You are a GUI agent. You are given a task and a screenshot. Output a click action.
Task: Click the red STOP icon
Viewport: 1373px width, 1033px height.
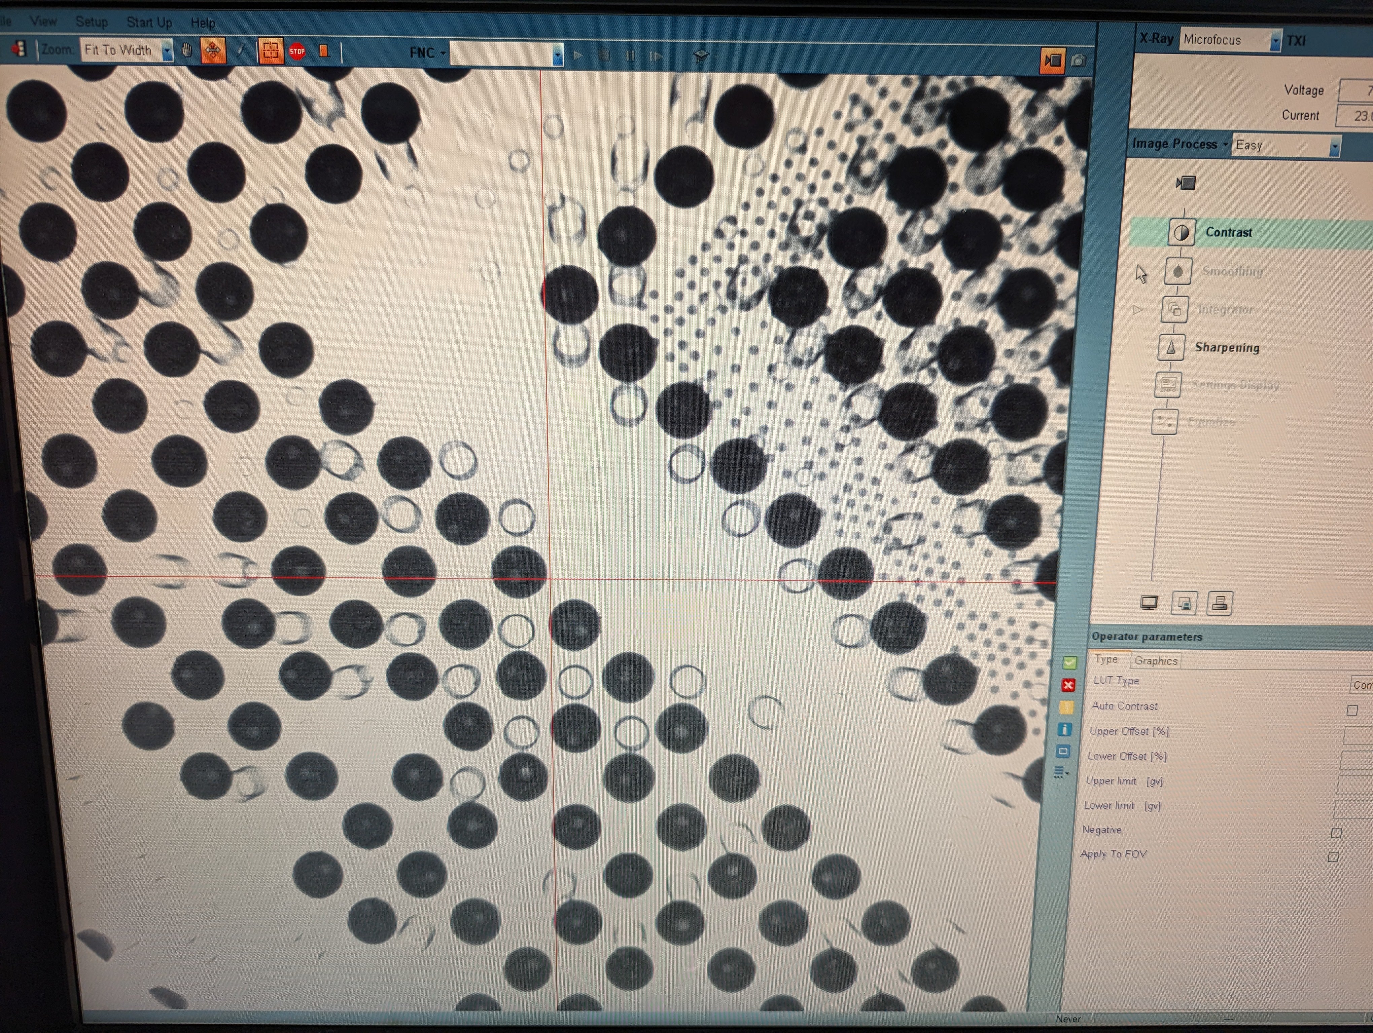pyautogui.click(x=297, y=51)
